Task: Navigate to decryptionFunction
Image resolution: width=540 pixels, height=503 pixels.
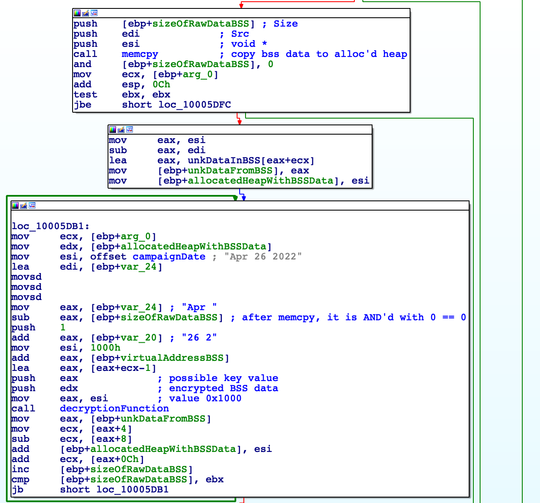Action: click(x=114, y=408)
